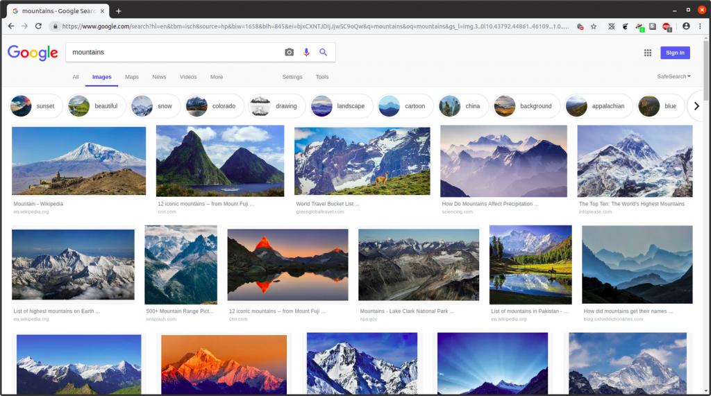Open Chrome's three-dot menu
The image size is (711, 396).
click(x=700, y=26)
